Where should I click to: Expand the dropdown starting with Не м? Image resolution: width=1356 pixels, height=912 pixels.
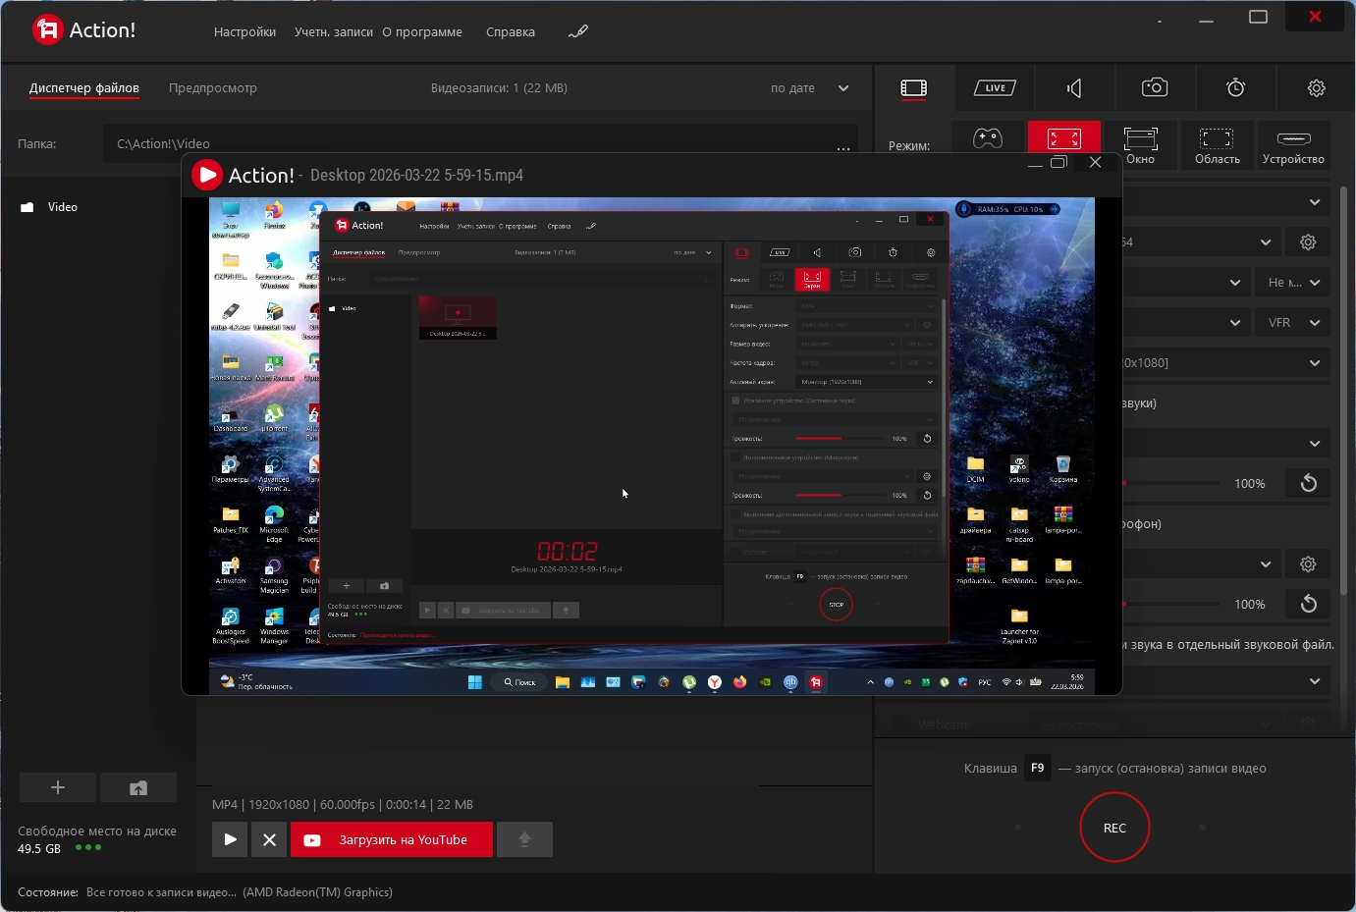pyautogui.click(x=1292, y=283)
